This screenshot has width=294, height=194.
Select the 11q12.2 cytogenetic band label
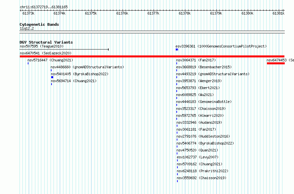pos(27,28)
